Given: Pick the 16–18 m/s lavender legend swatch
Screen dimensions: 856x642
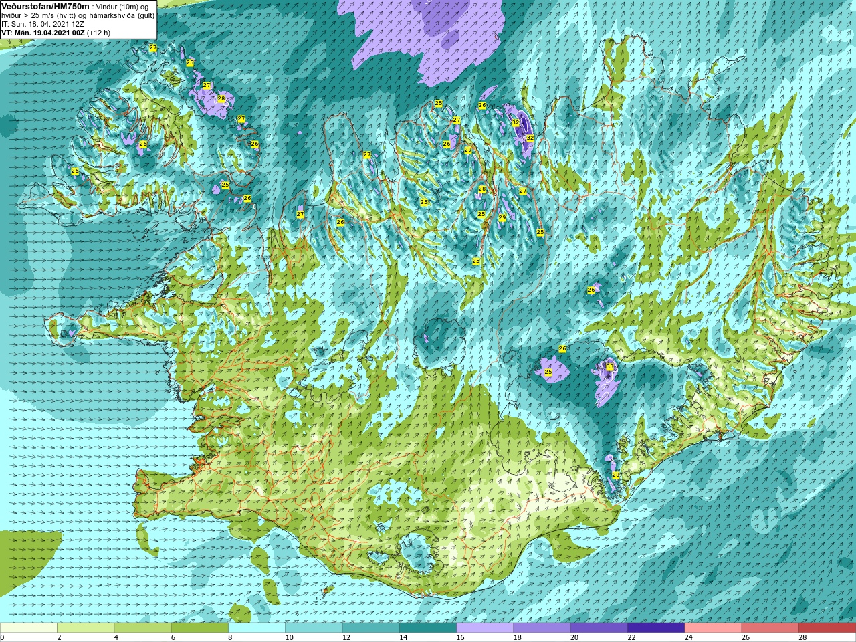Looking at the screenshot, I should pos(485,628).
